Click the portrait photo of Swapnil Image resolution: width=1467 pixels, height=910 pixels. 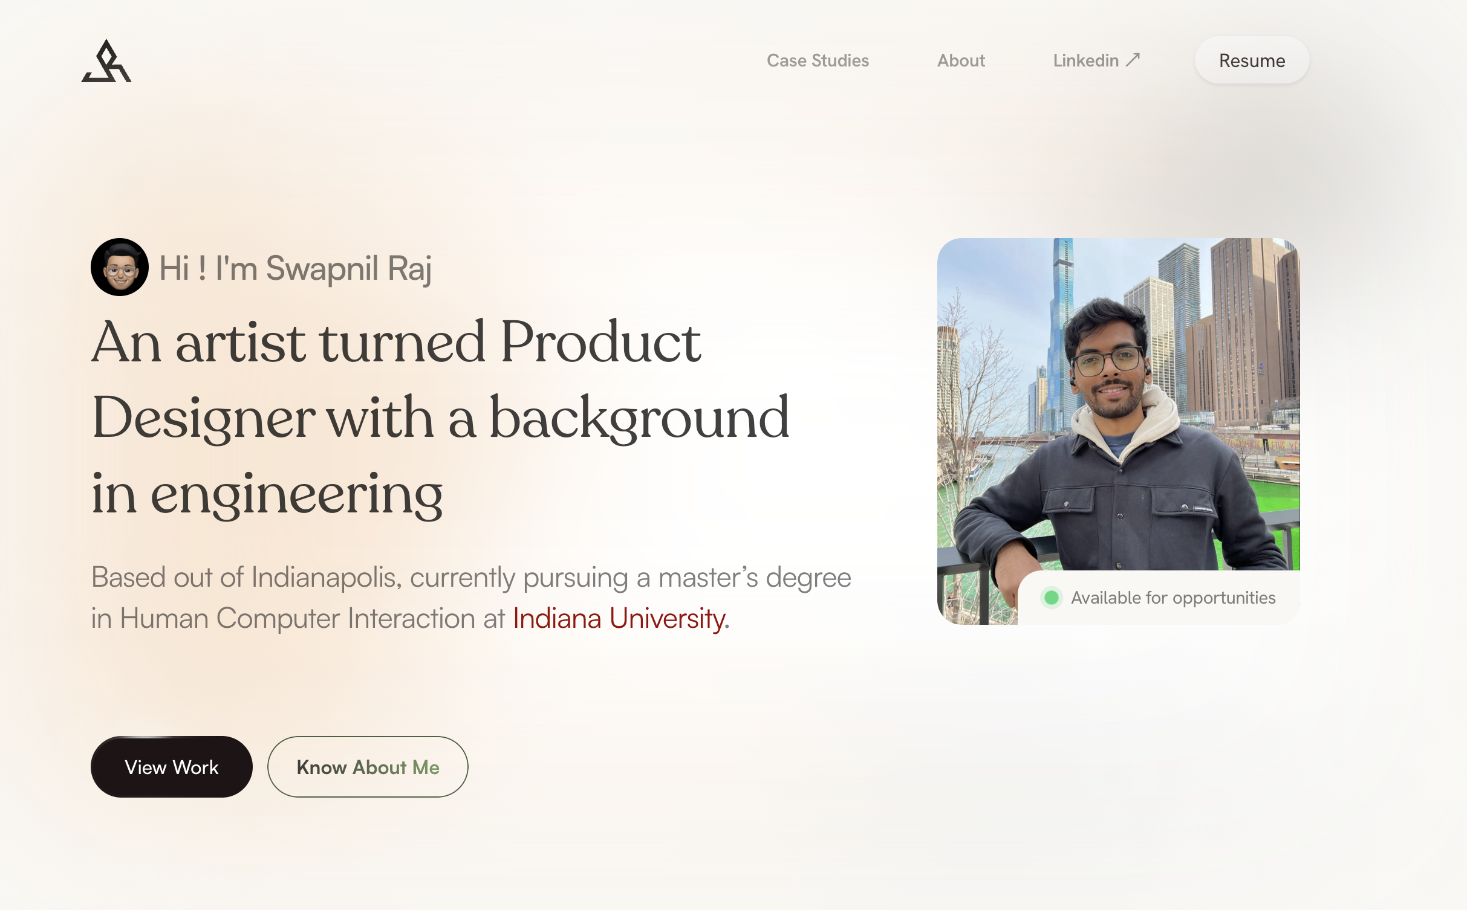[1118, 431]
